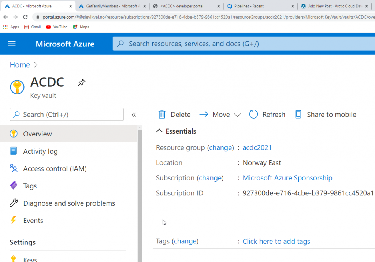Select Overview in the sidebar menu
Viewport: 375px width, 262px height.
coord(69,134)
